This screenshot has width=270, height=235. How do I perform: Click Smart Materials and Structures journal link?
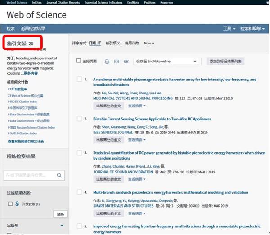point(123,206)
